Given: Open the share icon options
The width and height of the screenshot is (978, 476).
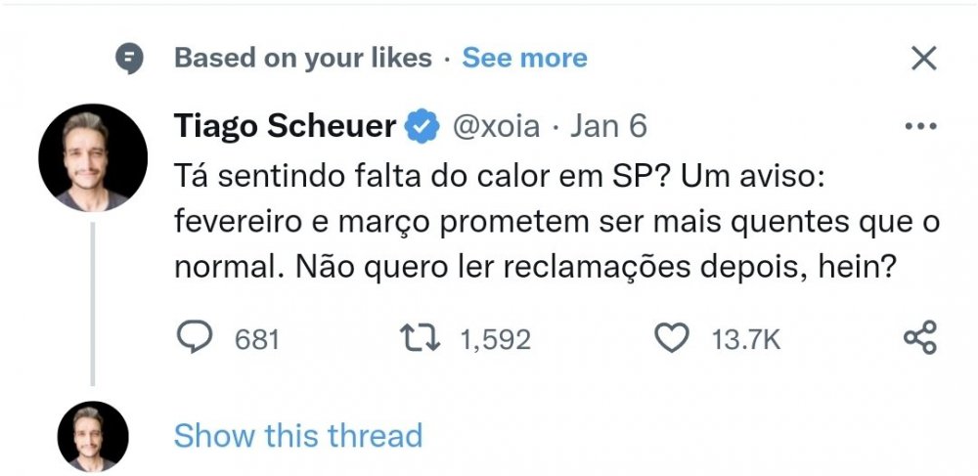Looking at the screenshot, I should [x=920, y=337].
